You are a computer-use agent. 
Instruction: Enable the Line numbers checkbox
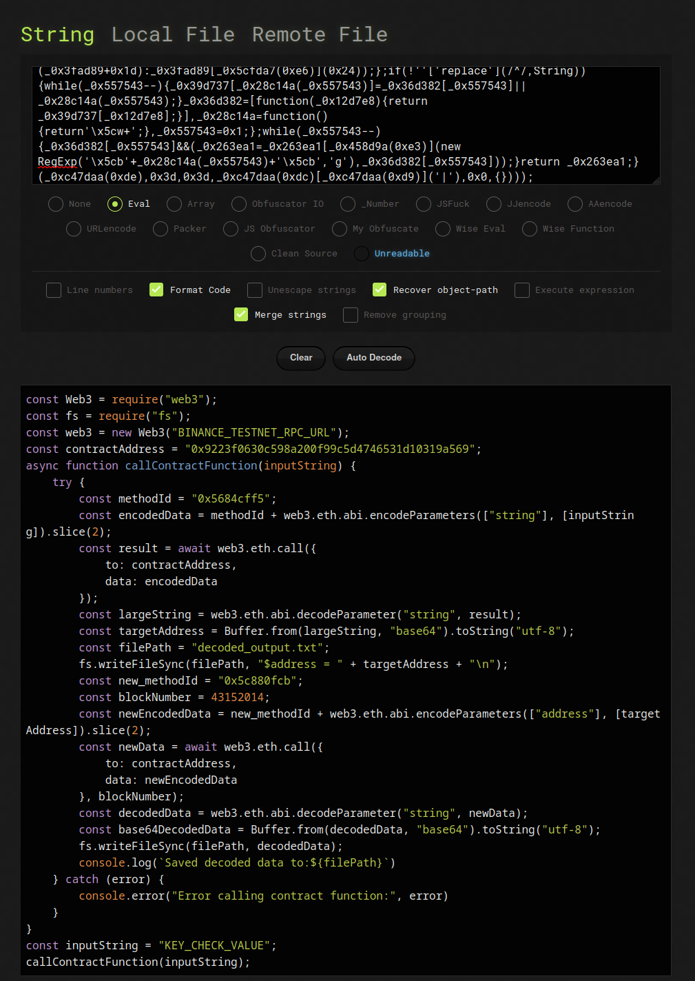tap(54, 290)
